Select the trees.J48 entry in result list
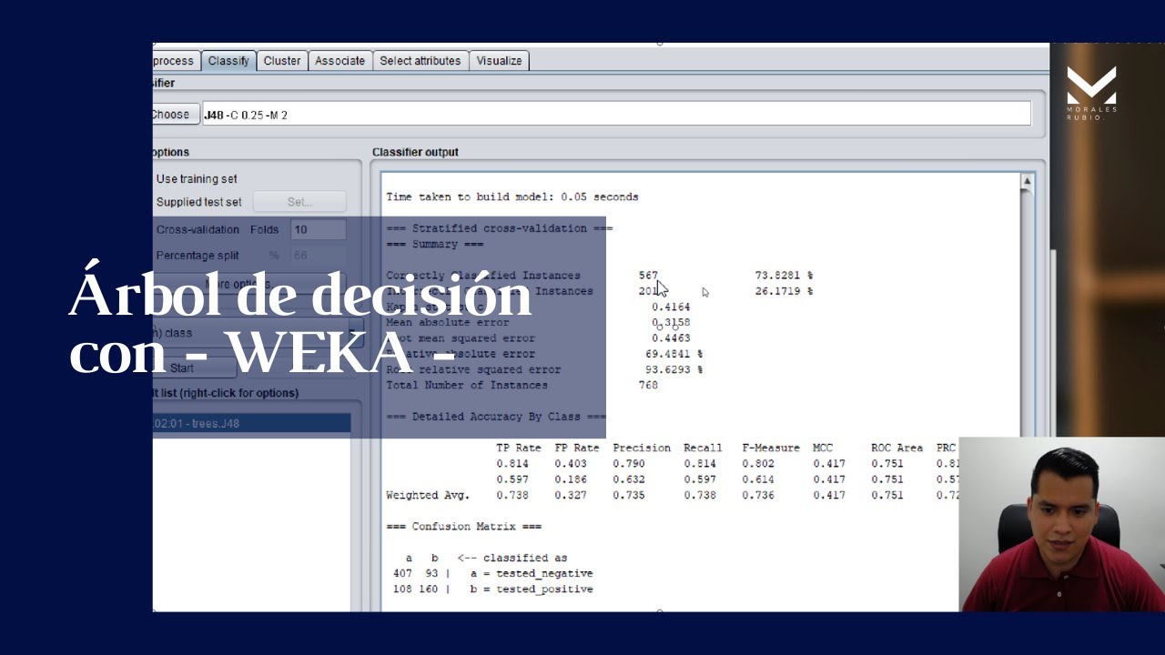This screenshot has width=1165, height=655. click(x=251, y=423)
